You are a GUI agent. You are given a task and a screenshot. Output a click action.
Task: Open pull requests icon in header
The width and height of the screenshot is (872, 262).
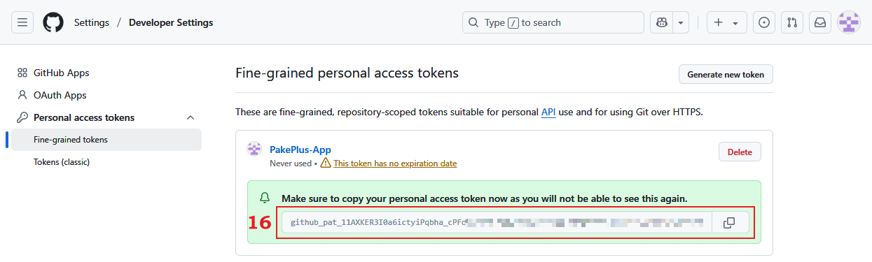[x=792, y=22]
